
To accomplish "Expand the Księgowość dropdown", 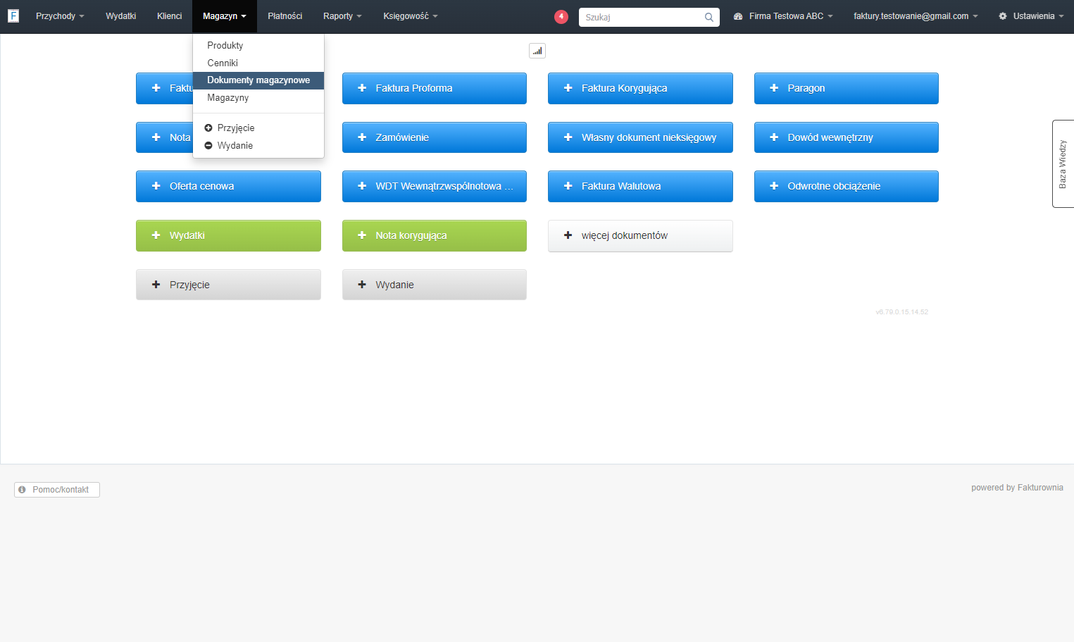I will click(411, 16).
